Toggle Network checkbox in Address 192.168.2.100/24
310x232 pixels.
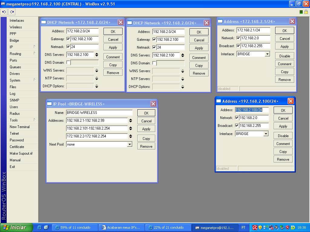click(x=237, y=118)
